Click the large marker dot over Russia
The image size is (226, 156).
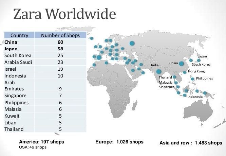point(132,43)
